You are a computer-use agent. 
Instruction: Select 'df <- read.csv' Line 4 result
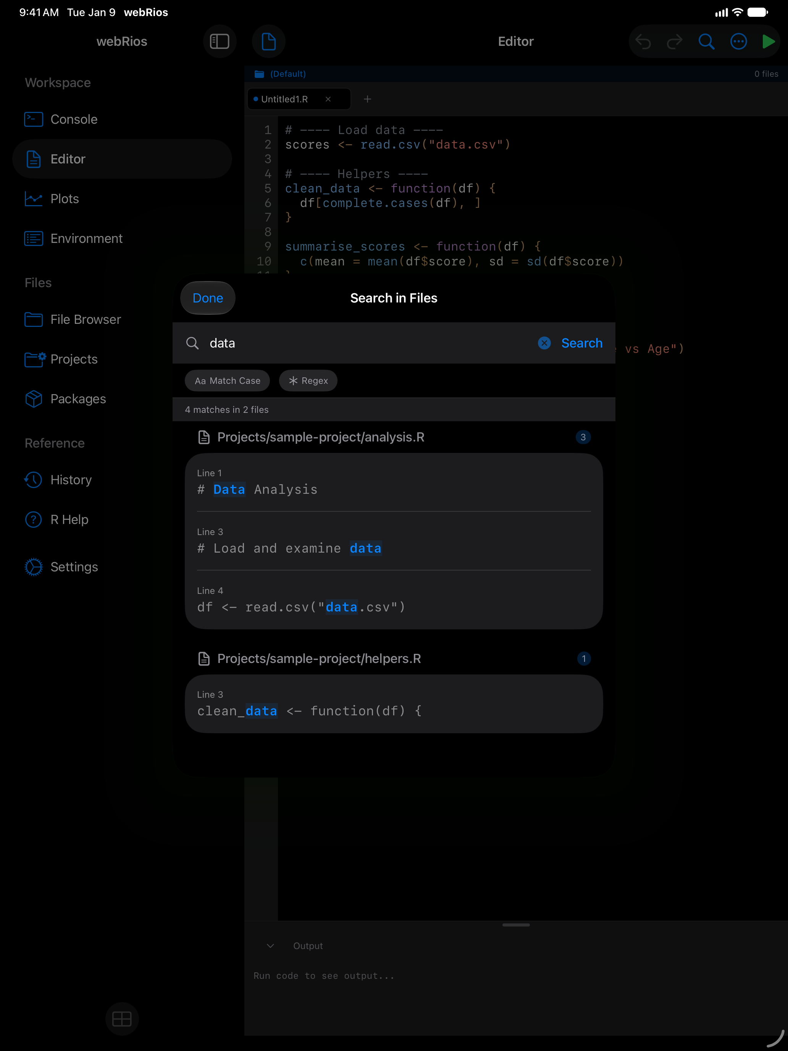(x=394, y=600)
